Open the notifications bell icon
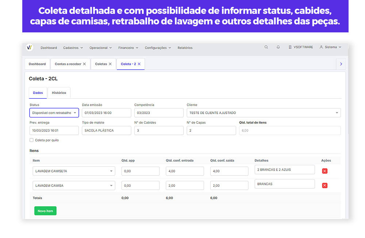365x238 pixels. click(x=278, y=47)
